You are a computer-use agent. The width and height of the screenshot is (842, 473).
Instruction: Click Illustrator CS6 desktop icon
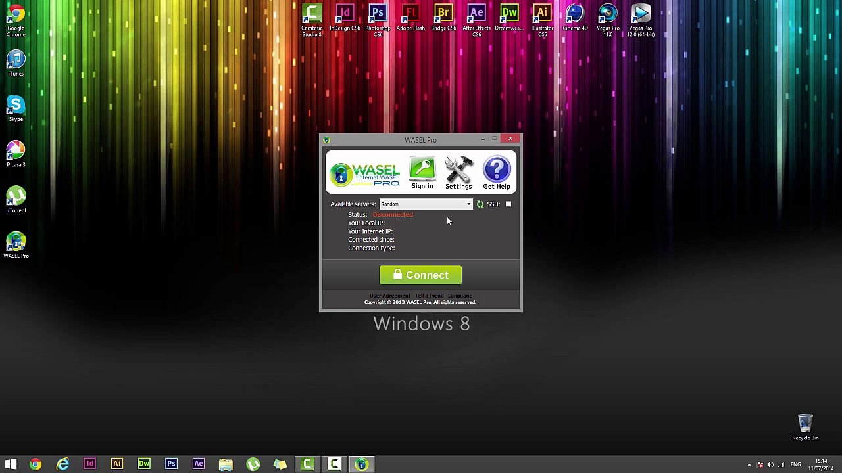click(542, 20)
